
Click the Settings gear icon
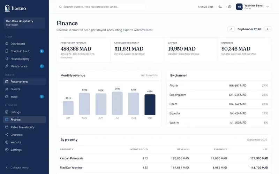coord(7,150)
